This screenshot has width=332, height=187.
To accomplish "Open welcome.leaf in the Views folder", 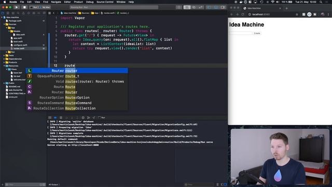I will (x=19, y=79).
